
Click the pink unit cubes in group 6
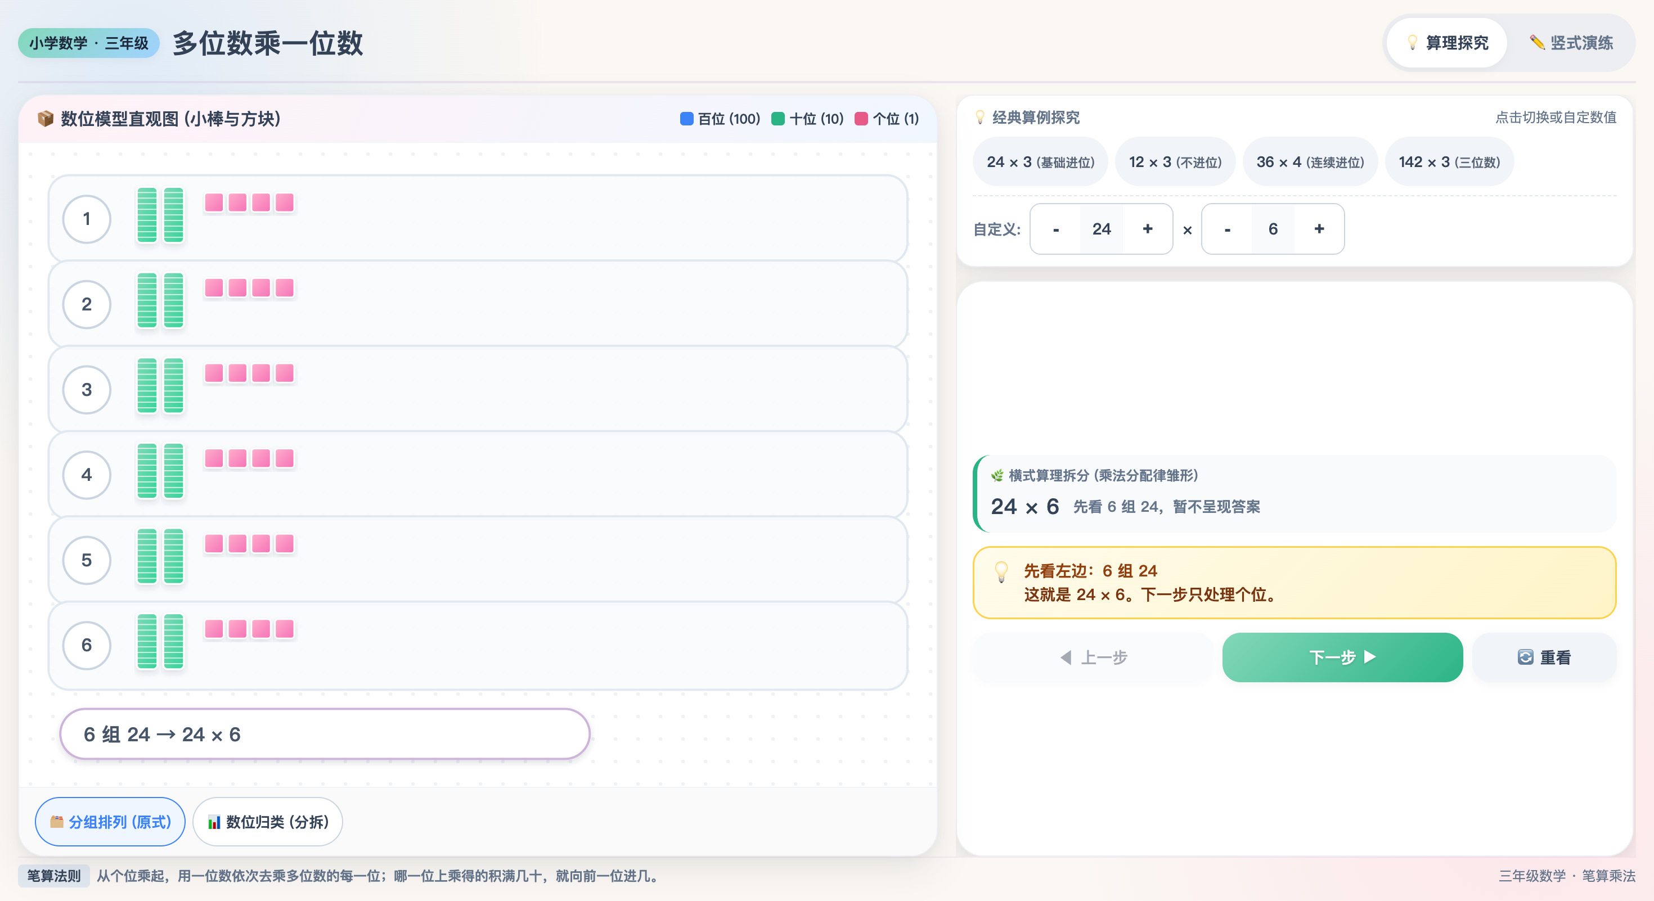click(x=249, y=629)
